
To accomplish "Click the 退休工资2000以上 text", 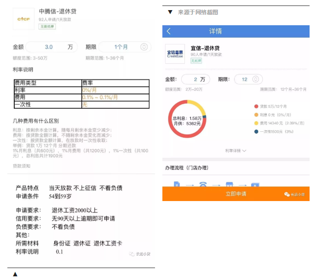I will [75, 210].
